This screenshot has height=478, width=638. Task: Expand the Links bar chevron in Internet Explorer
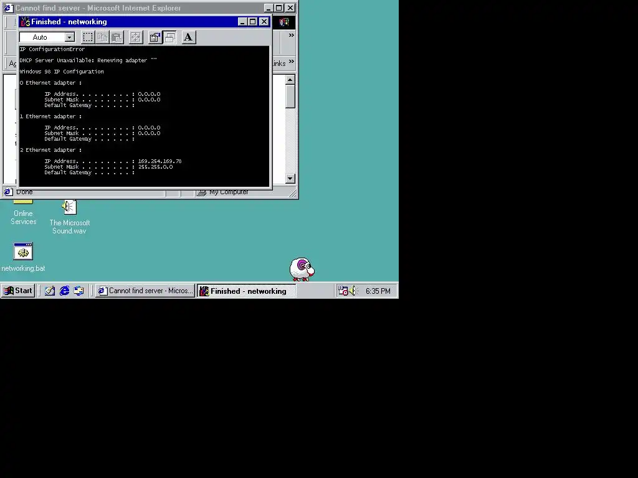[292, 62]
